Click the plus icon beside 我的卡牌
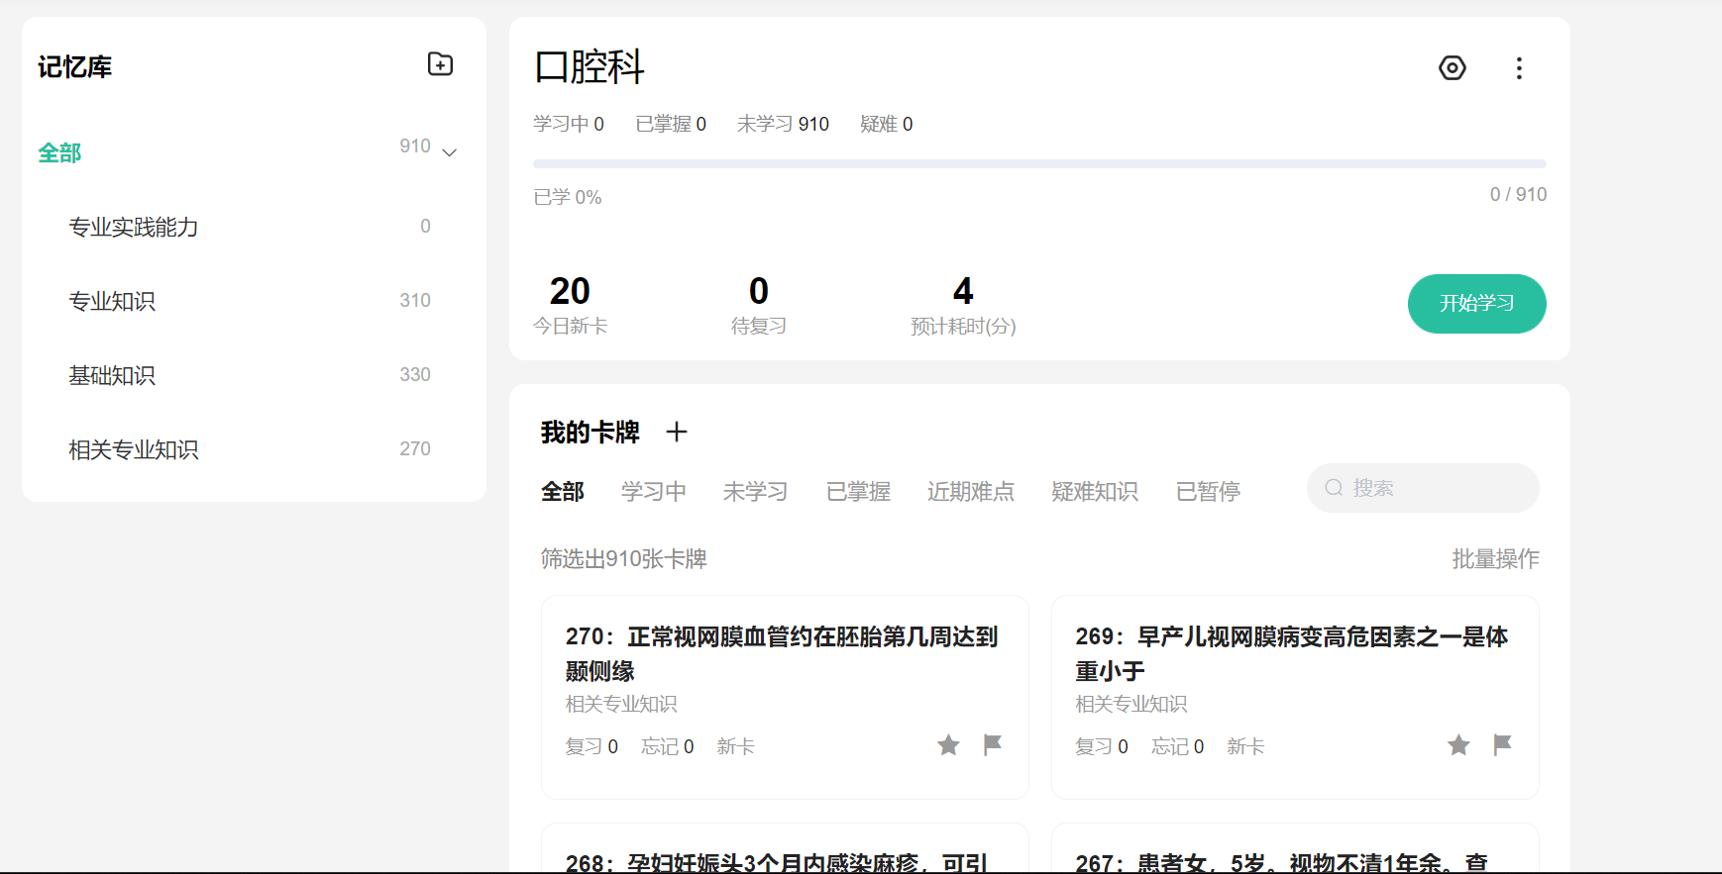 pos(677,432)
